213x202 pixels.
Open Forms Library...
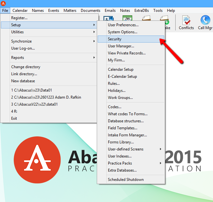point(131,142)
